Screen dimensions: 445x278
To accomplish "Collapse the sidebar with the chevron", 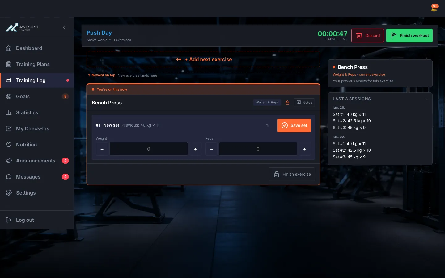I will [x=64, y=27].
